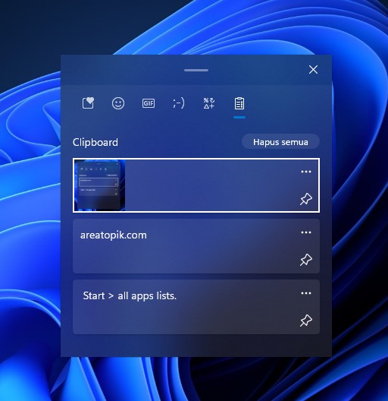Open more options for screenshot item
Screen dimensions: 388x401
click(306, 172)
